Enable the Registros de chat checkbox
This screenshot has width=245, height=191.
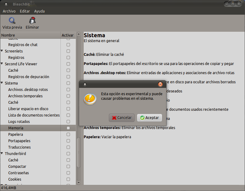68,45
